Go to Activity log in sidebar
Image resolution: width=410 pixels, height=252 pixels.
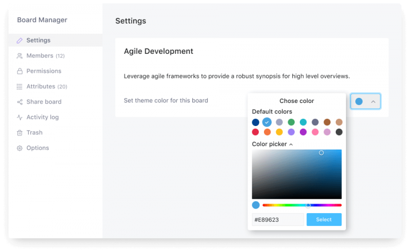click(x=43, y=117)
